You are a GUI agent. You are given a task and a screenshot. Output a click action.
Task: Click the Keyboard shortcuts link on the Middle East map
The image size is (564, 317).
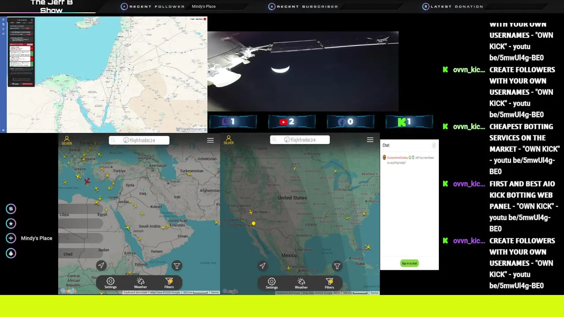(x=136, y=293)
